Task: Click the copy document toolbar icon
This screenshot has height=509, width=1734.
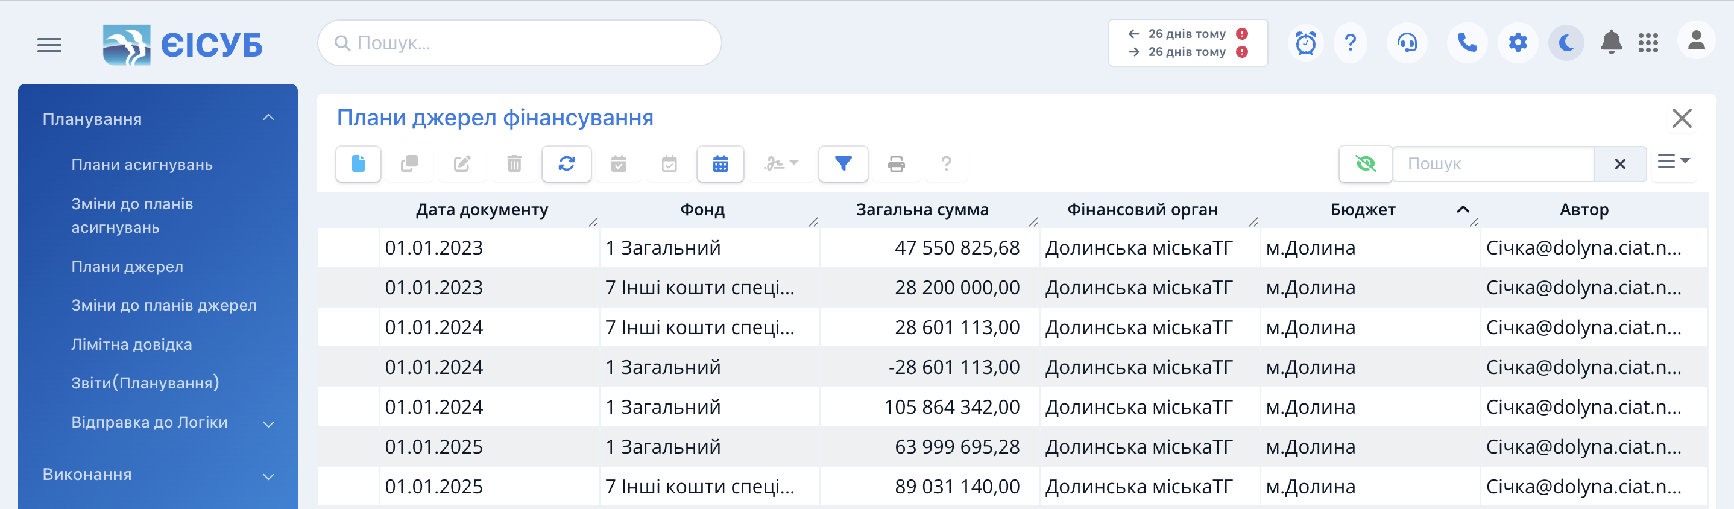Action: pos(409,163)
